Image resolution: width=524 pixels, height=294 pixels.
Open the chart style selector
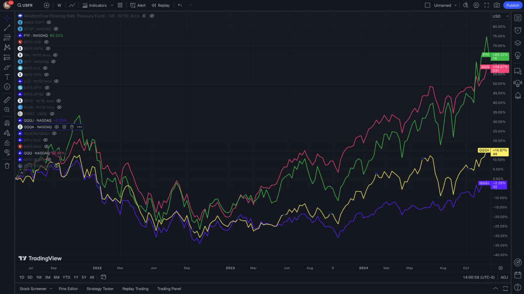pyautogui.click(x=72, y=5)
